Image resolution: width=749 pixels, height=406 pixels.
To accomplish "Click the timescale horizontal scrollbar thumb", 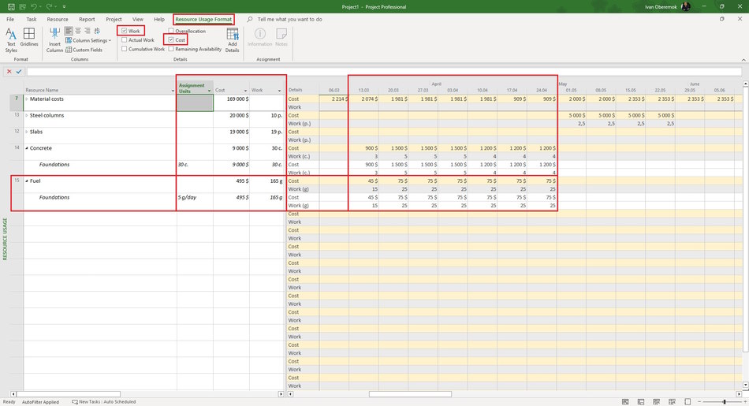I will click(410, 394).
